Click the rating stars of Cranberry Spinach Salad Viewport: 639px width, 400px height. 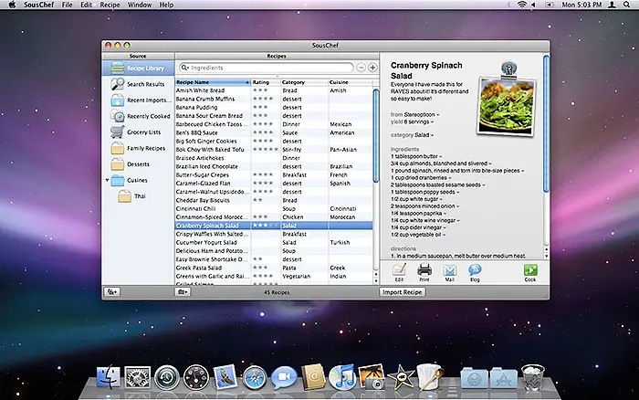pos(266,226)
